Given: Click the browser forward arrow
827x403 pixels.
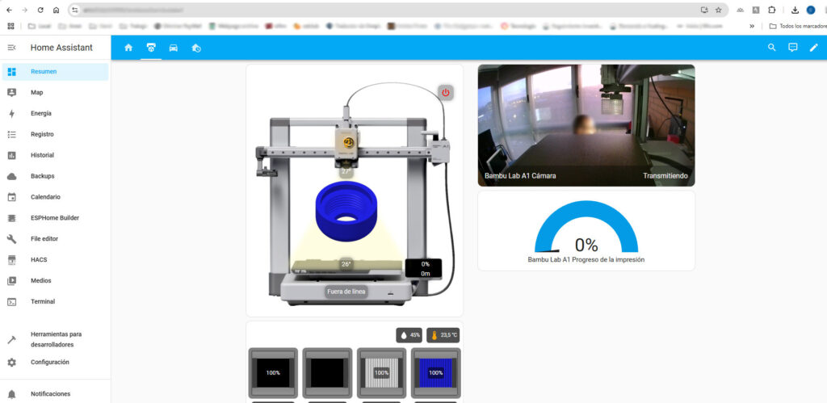Looking at the screenshot, I should tap(24, 10).
